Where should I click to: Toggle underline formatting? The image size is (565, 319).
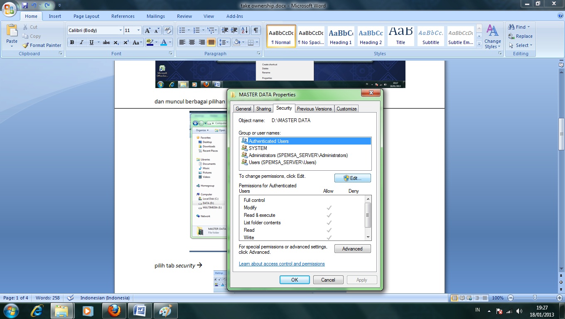point(91,42)
